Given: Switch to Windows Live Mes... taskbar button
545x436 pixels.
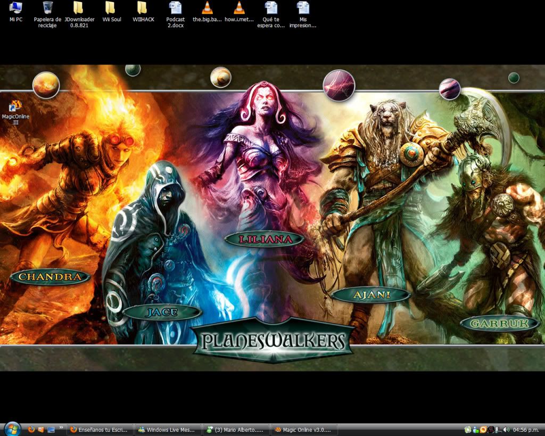Looking at the screenshot, I should pos(168,430).
